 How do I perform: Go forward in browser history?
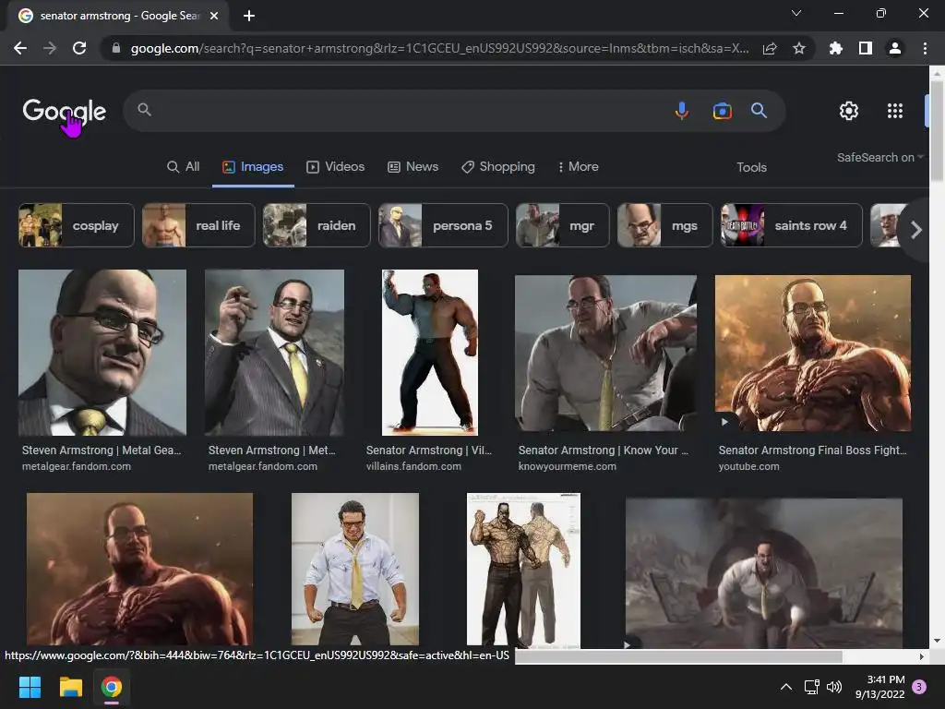click(x=50, y=48)
